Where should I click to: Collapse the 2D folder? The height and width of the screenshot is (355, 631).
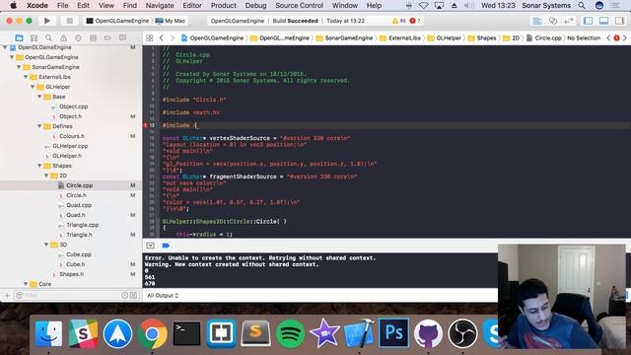click(46, 176)
